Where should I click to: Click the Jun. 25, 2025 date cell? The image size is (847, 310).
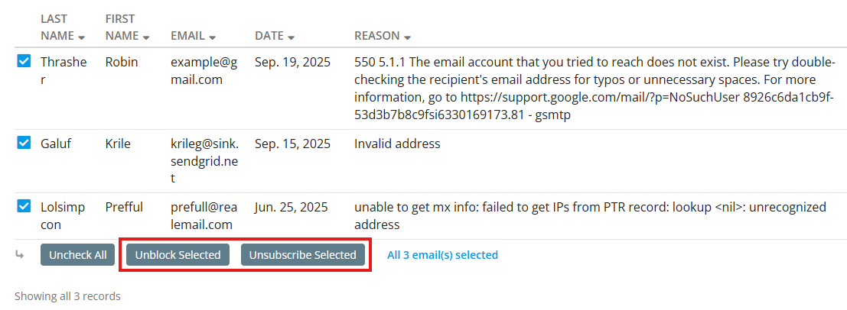pyautogui.click(x=292, y=207)
